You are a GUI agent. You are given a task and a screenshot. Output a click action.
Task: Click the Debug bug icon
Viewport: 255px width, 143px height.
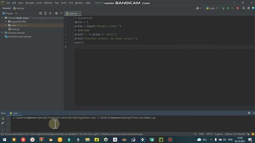click(228, 8)
